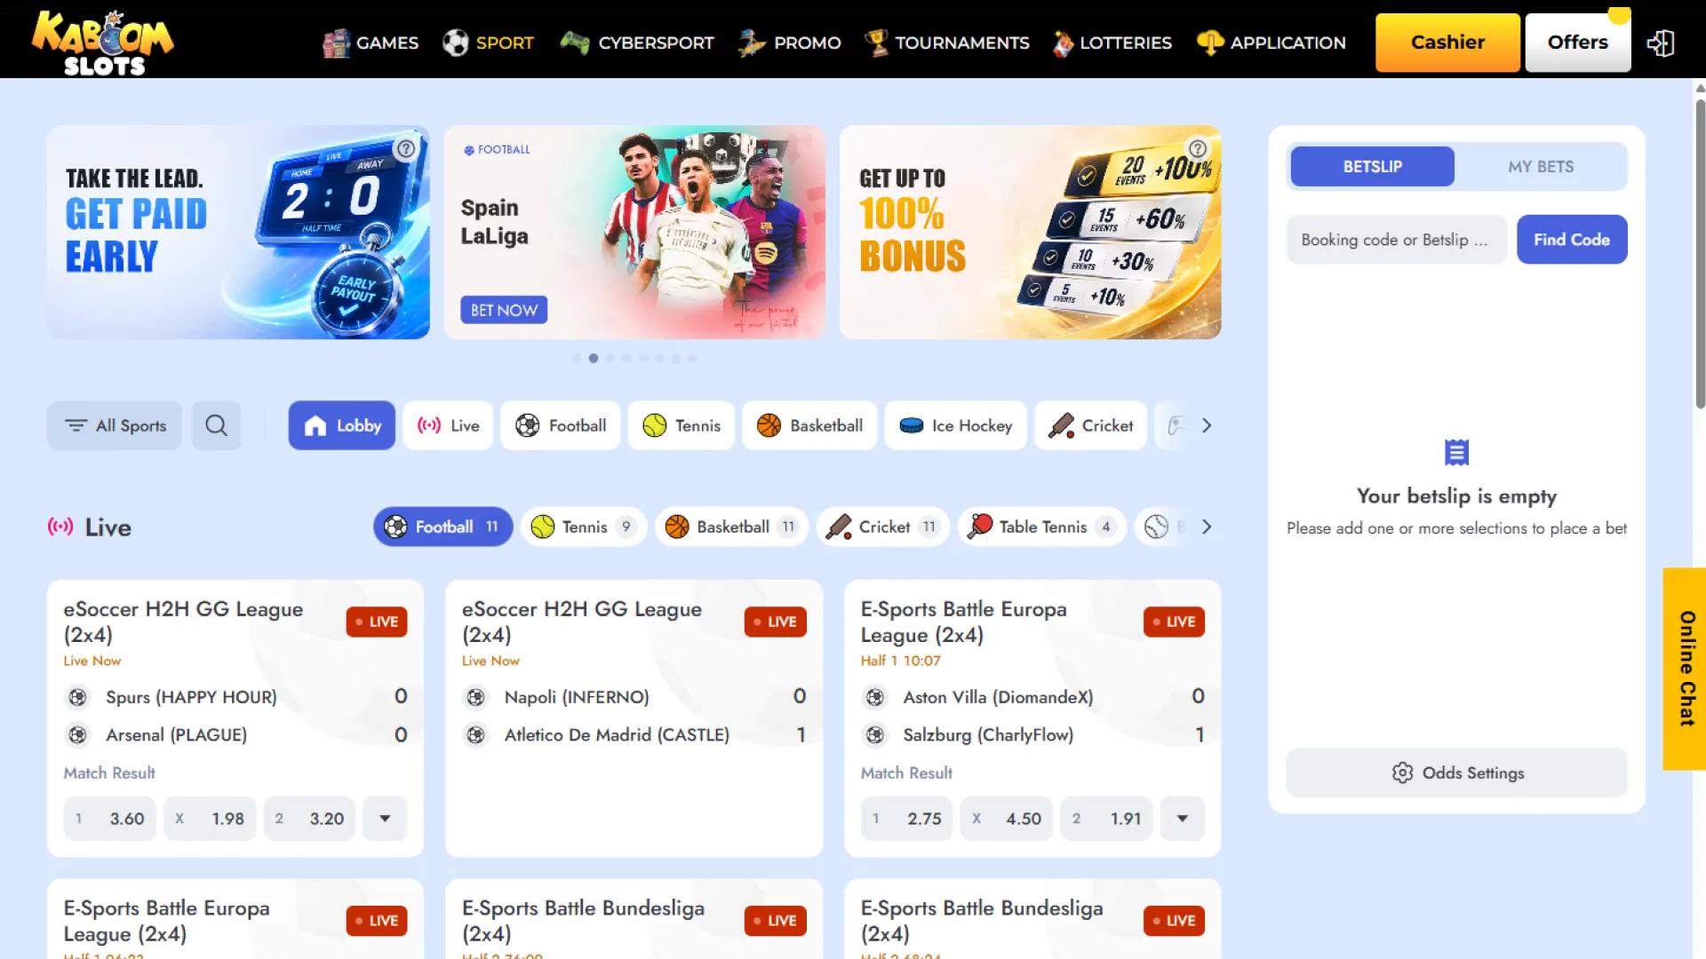Click the Promo nav icon
This screenshot has height=959, width=1706.
coord(752,43)
